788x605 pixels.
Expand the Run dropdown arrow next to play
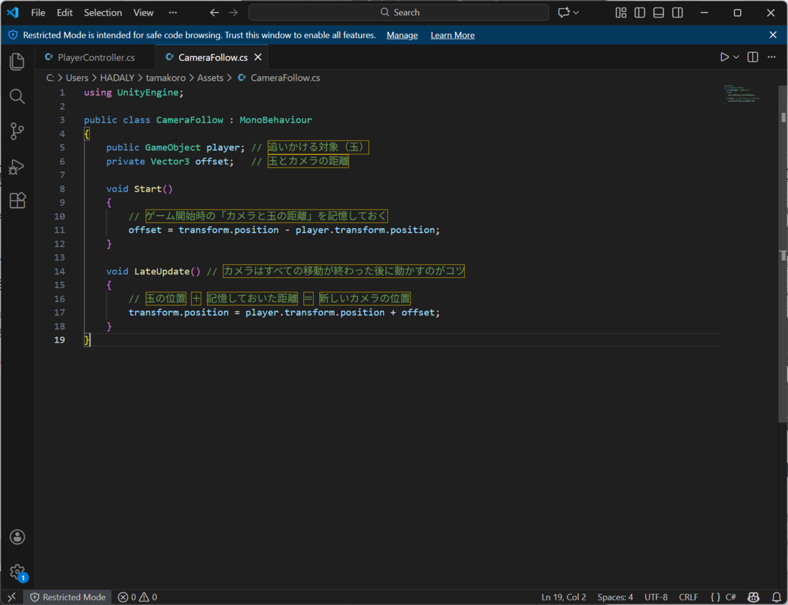point(736,57)
